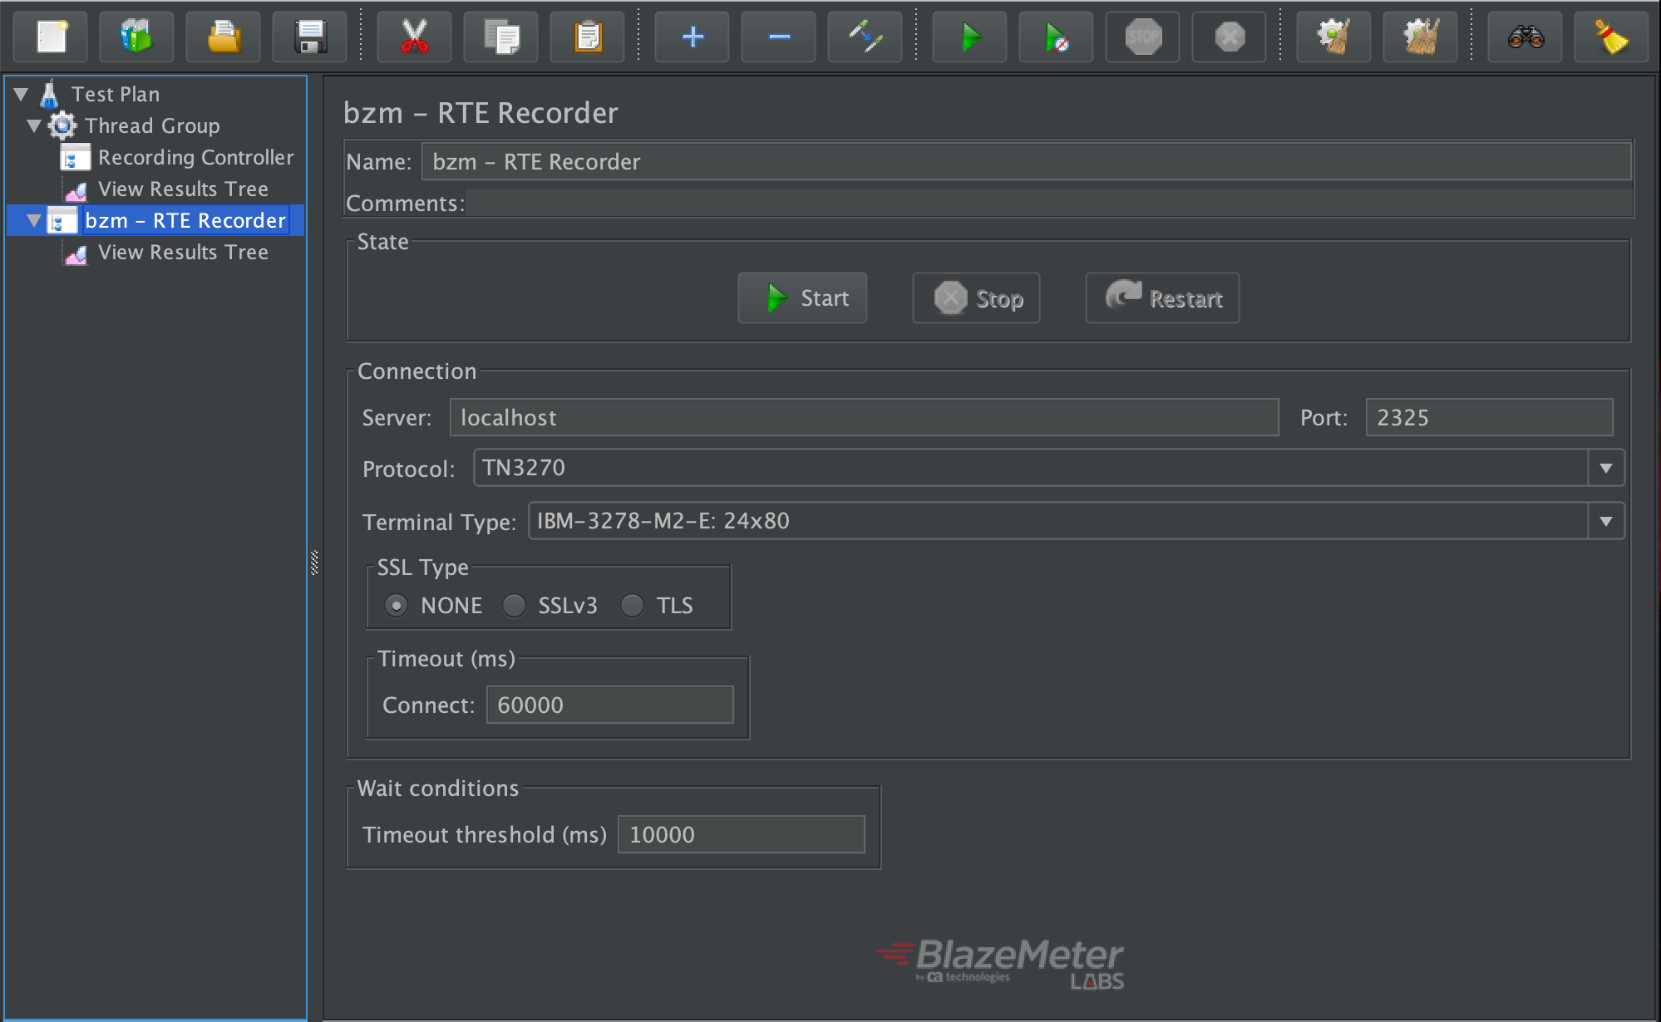Click the Paste icon in toolbar
Image resolution: width=1661 pixels, height=1022 pixels.
click(x=589, y=36)
